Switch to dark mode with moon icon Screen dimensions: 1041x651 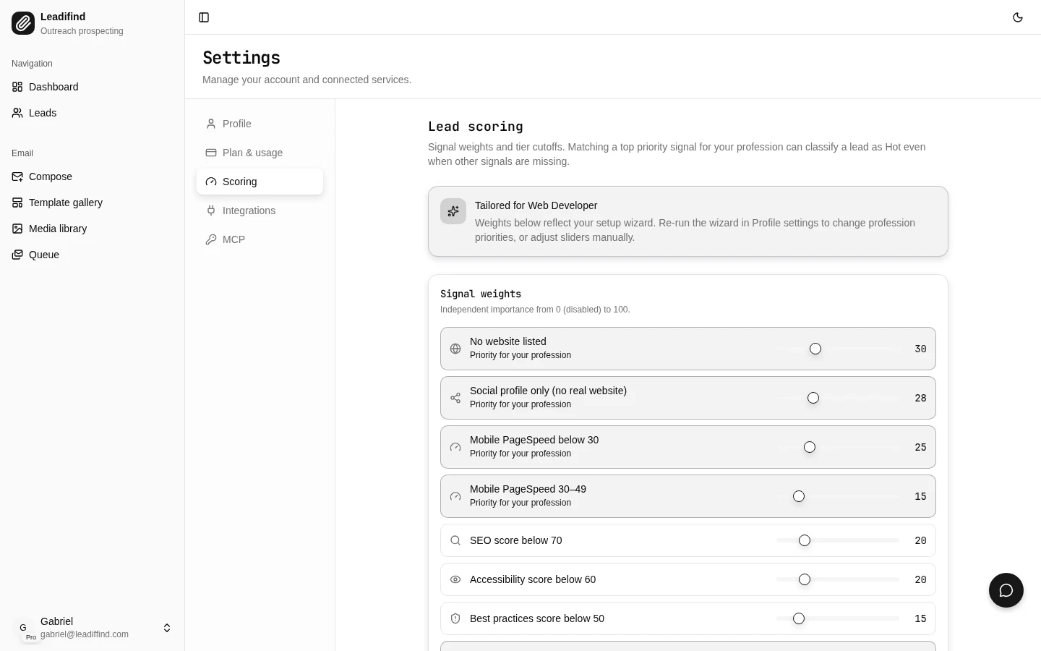(1018, 17)
